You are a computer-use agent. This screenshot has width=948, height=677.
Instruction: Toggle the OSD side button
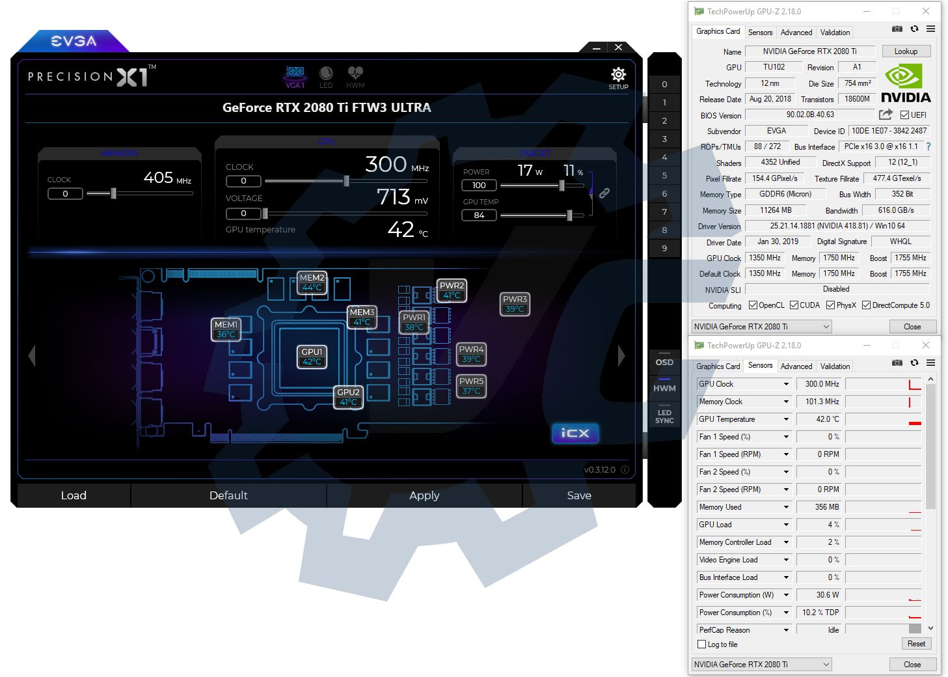tap(664, 363)
